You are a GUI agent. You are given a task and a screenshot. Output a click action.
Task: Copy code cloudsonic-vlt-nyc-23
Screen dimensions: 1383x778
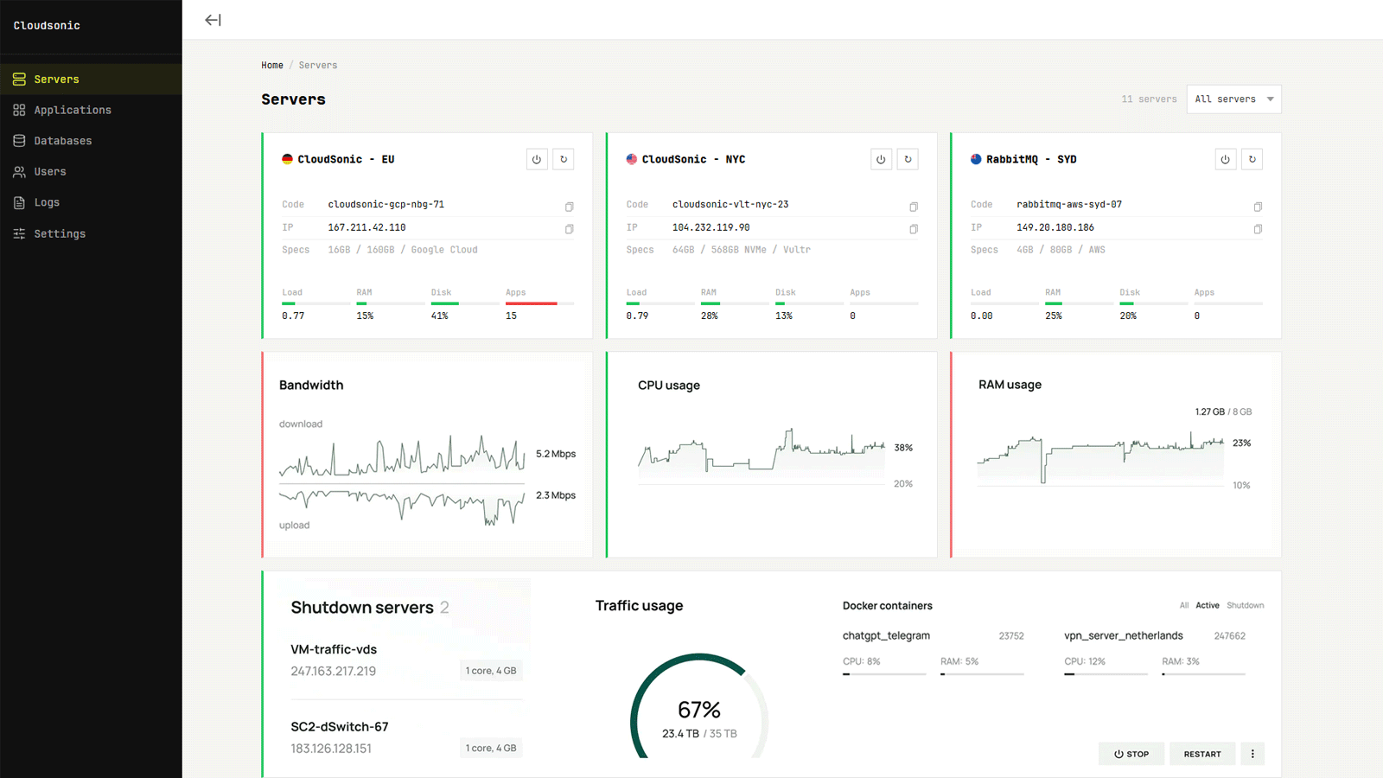pyautogui.click(x=914, y=207)
